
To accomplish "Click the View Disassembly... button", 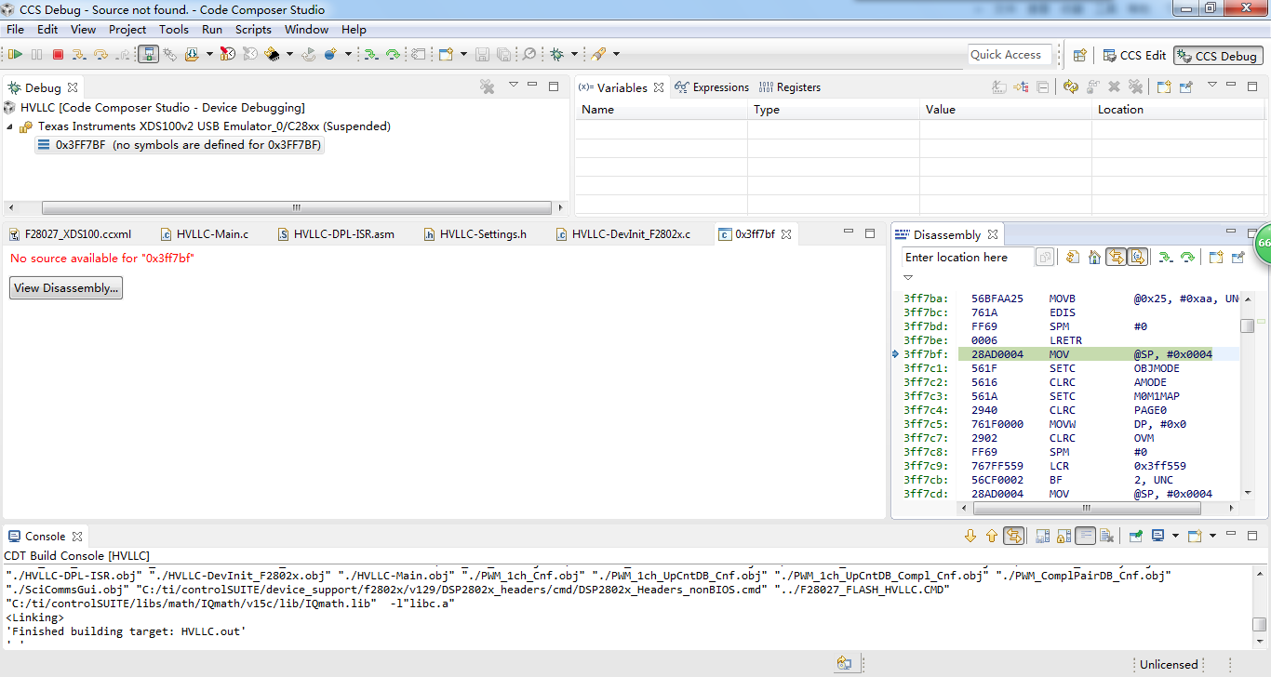I will [x=66, y=288].
